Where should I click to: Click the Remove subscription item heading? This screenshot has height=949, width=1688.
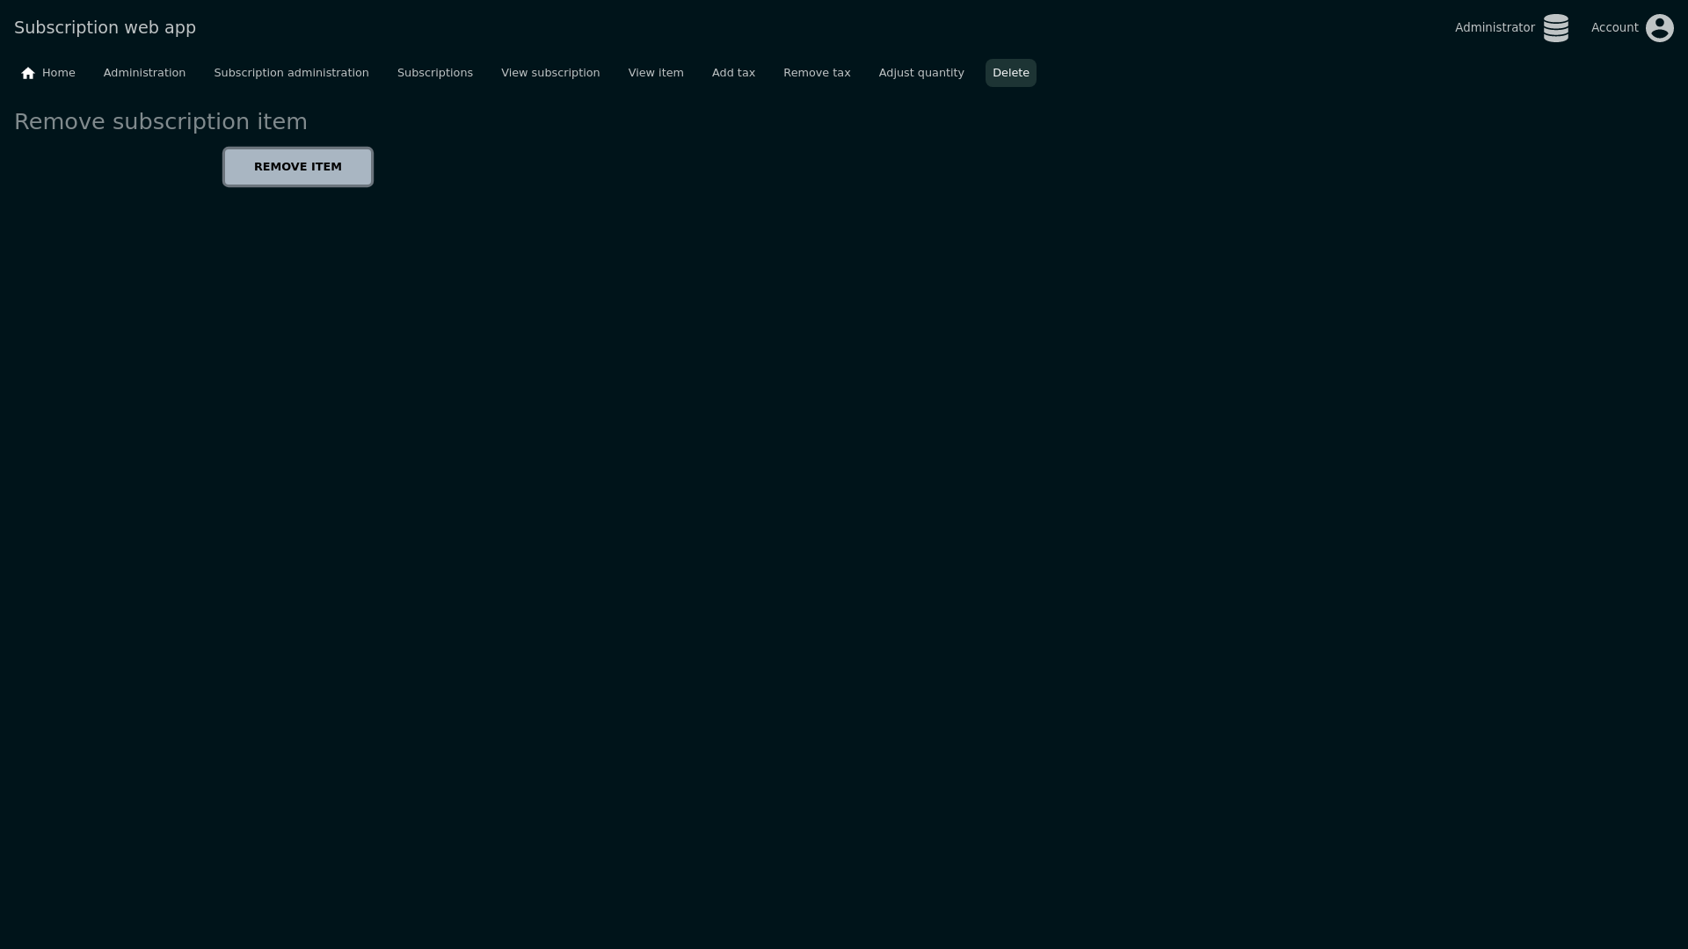(x=161, y=122)
